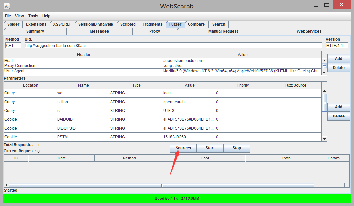
Task: Open the WebServices tab
Action: [x=309, y=31]
